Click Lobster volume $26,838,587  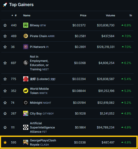pyautogui.click(x=106, y=79)
